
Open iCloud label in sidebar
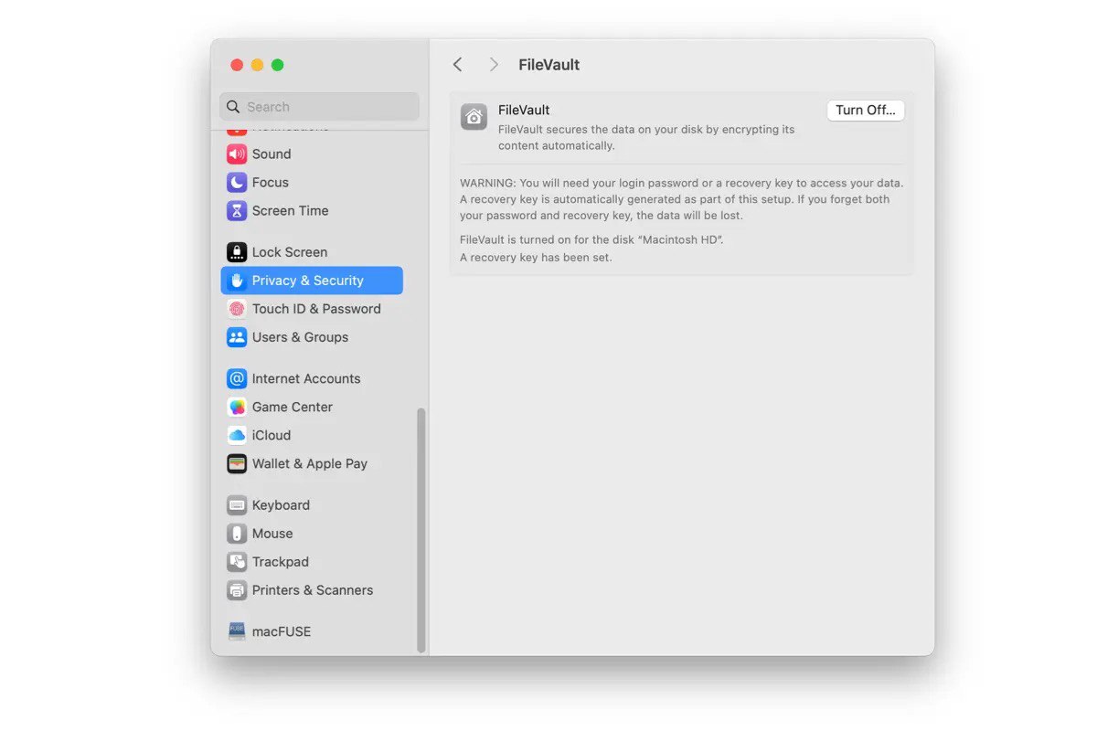point(272,435)
